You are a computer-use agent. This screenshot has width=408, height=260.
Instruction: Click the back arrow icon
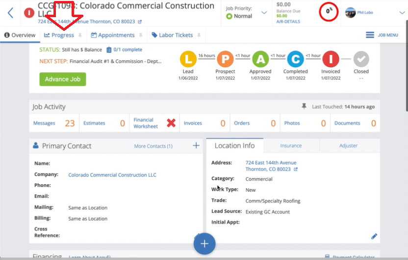pos(10,12)
